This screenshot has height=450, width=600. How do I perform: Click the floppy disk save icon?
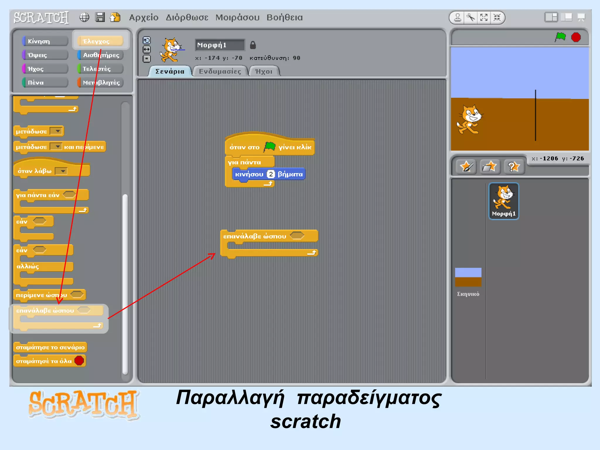click(100, 17)
